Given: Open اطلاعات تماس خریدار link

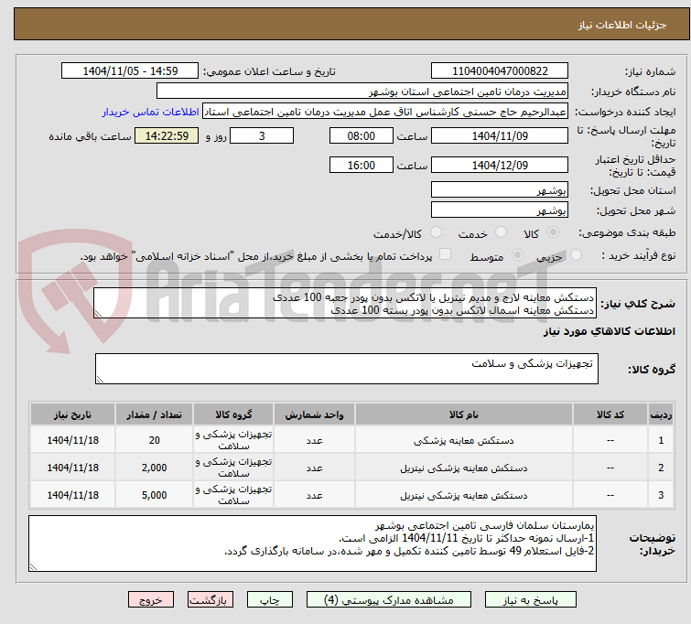Looking at the screenshot, I should (x=151, y=112).
